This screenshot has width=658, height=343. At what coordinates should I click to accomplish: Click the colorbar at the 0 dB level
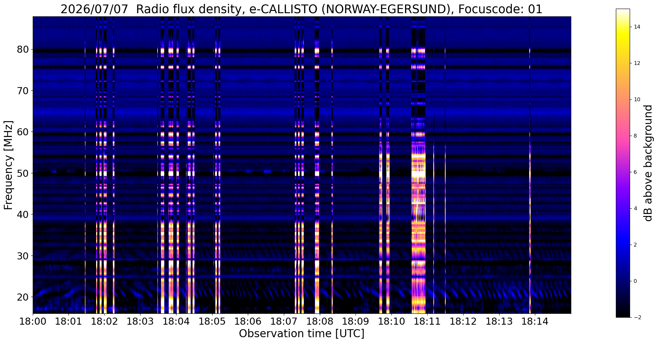click(x=623, y=281)
